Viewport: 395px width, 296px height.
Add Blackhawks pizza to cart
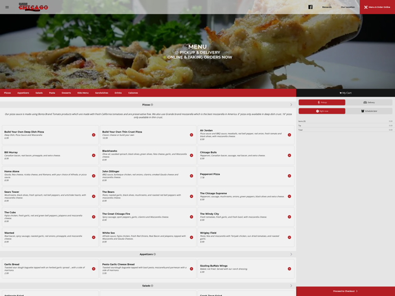point(191,155)
